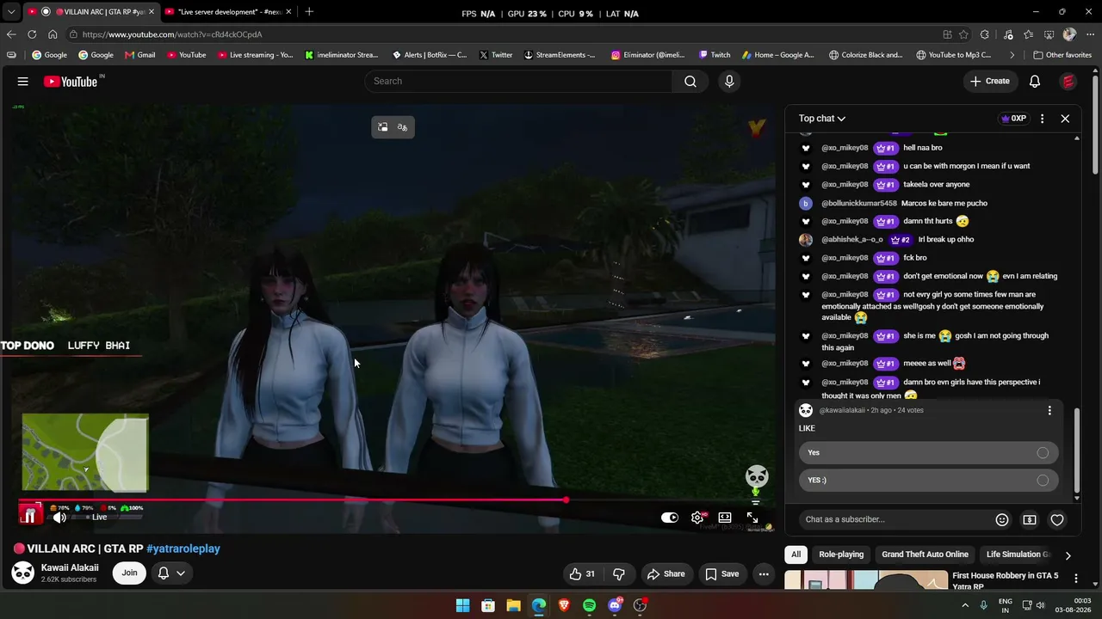Open the #yatraroleplay hashtag link
1102x619 pixels.
click(183, 549)
